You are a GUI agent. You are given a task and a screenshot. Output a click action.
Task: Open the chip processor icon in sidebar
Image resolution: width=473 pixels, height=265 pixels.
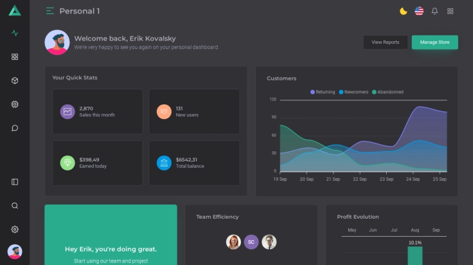(x=15, y=104)
